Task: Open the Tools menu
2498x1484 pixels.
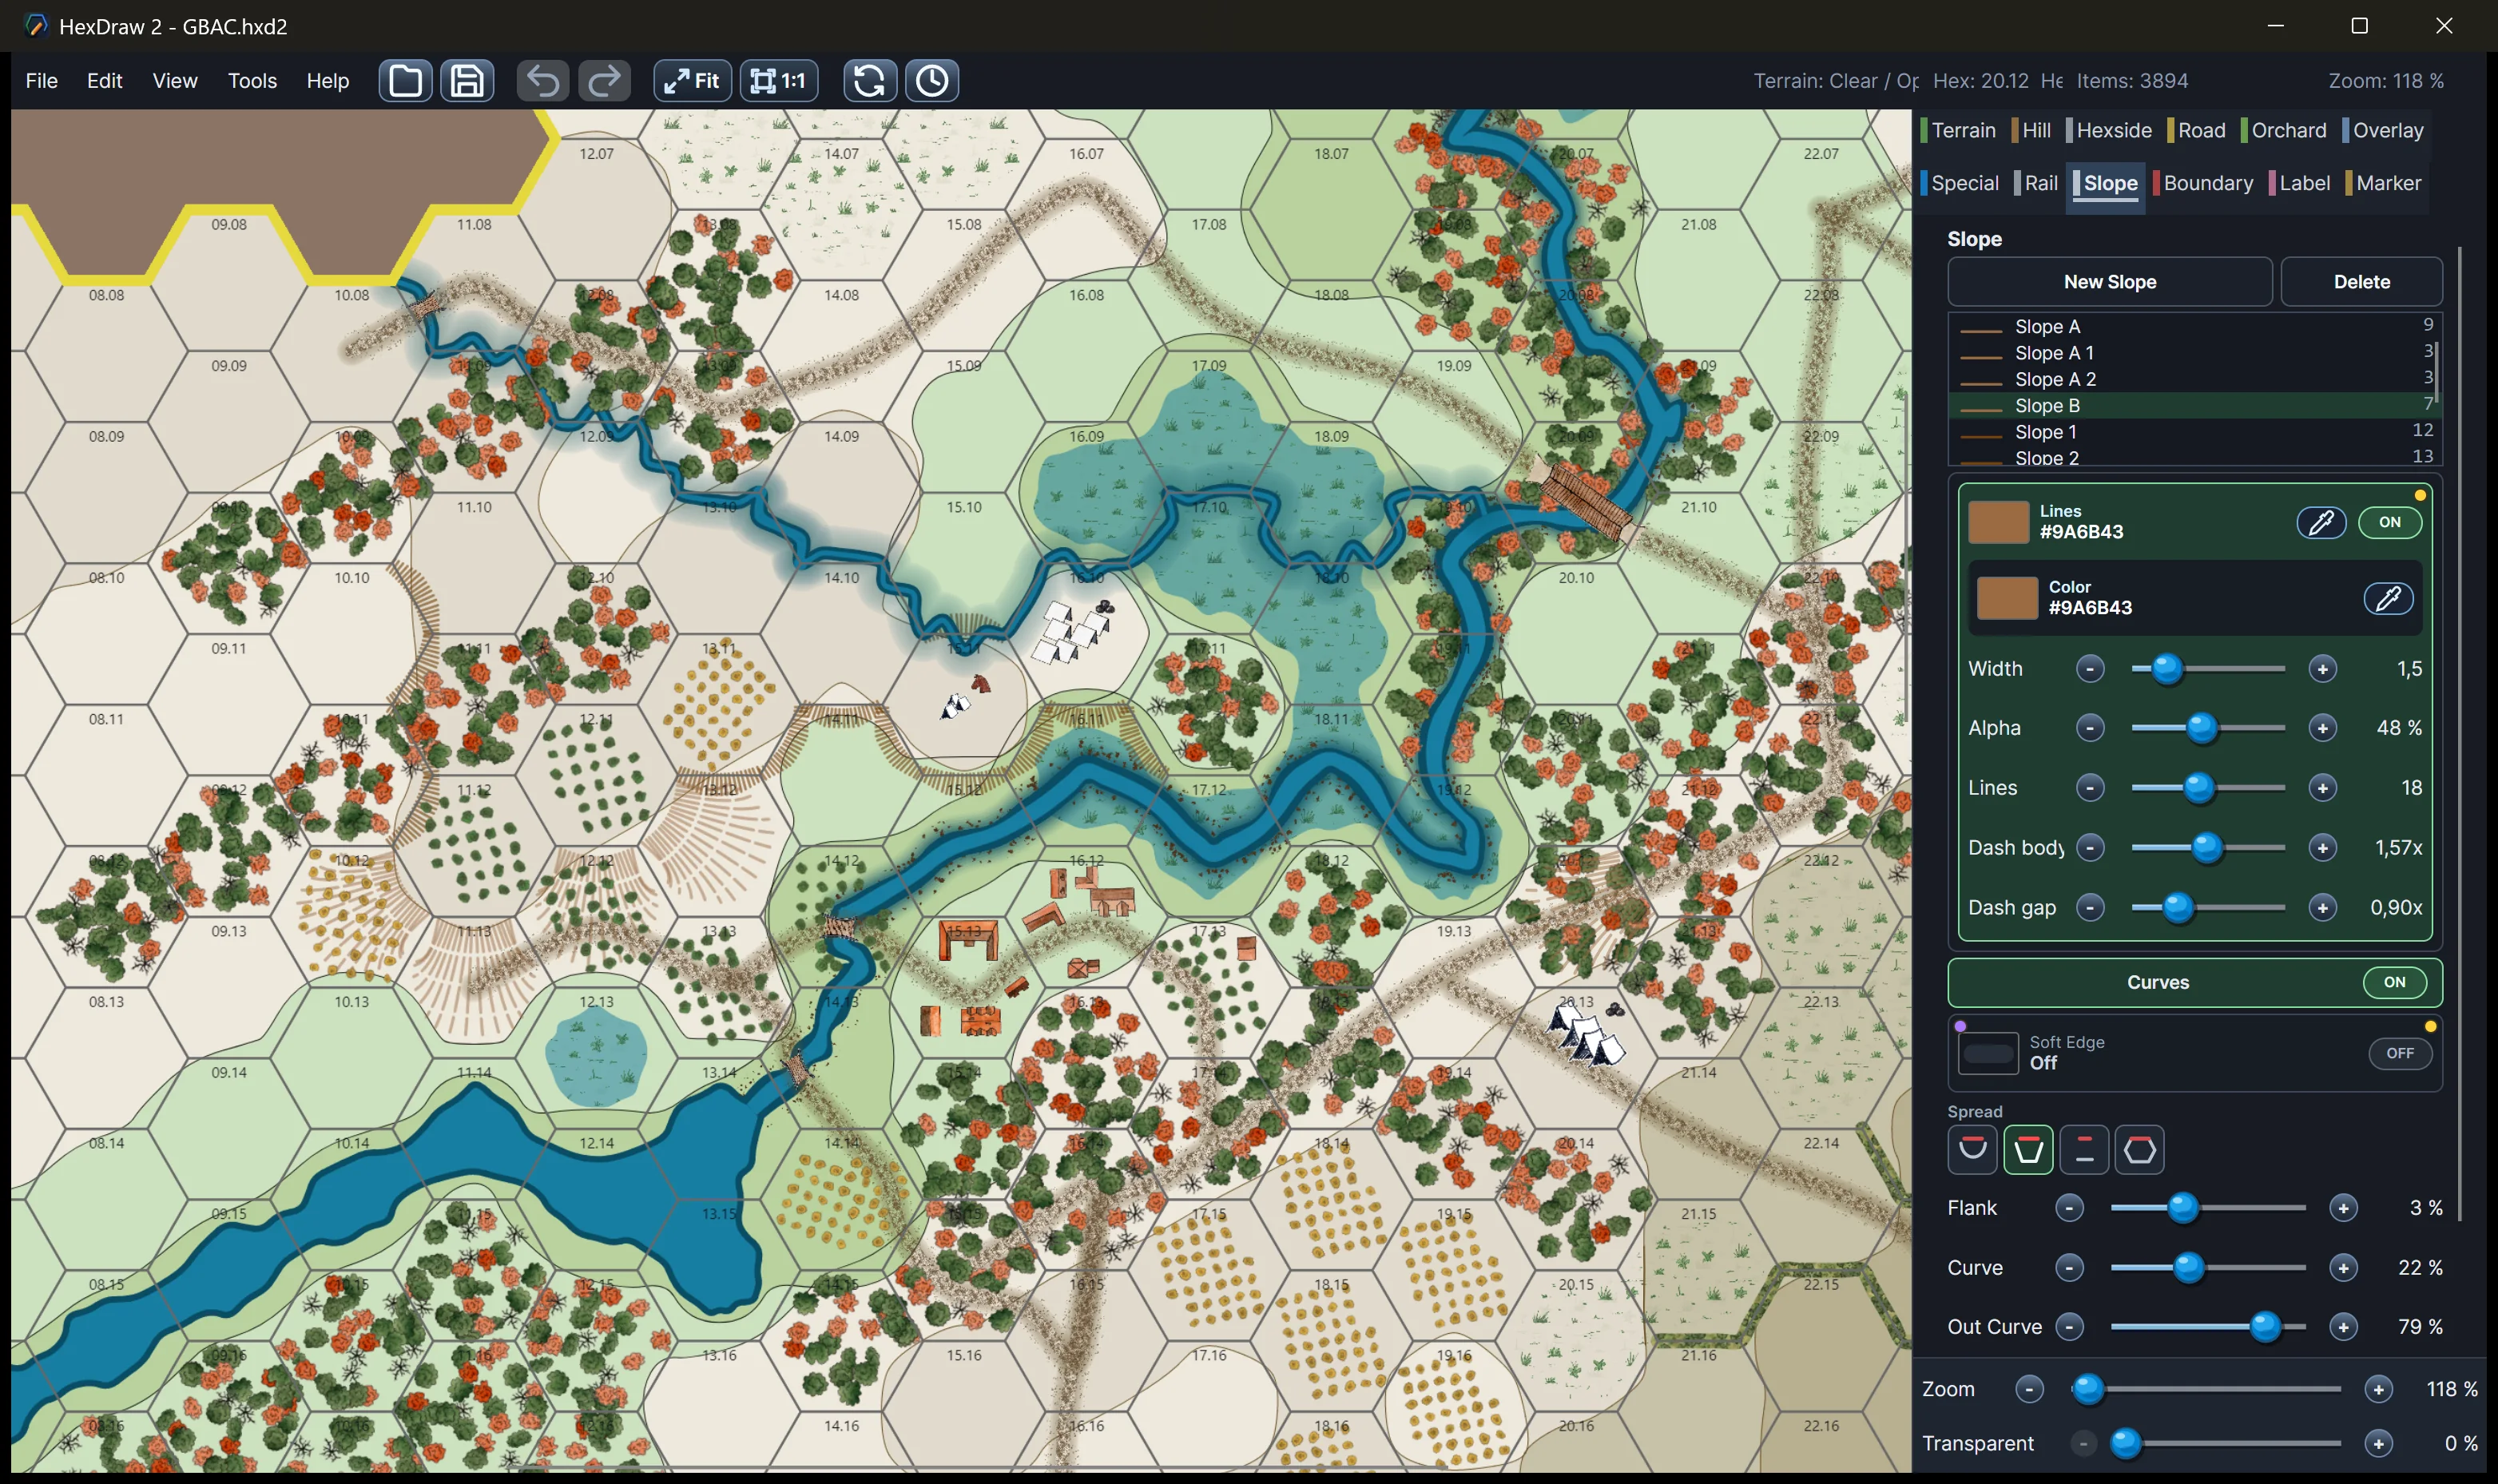Action: coord(252,81)
